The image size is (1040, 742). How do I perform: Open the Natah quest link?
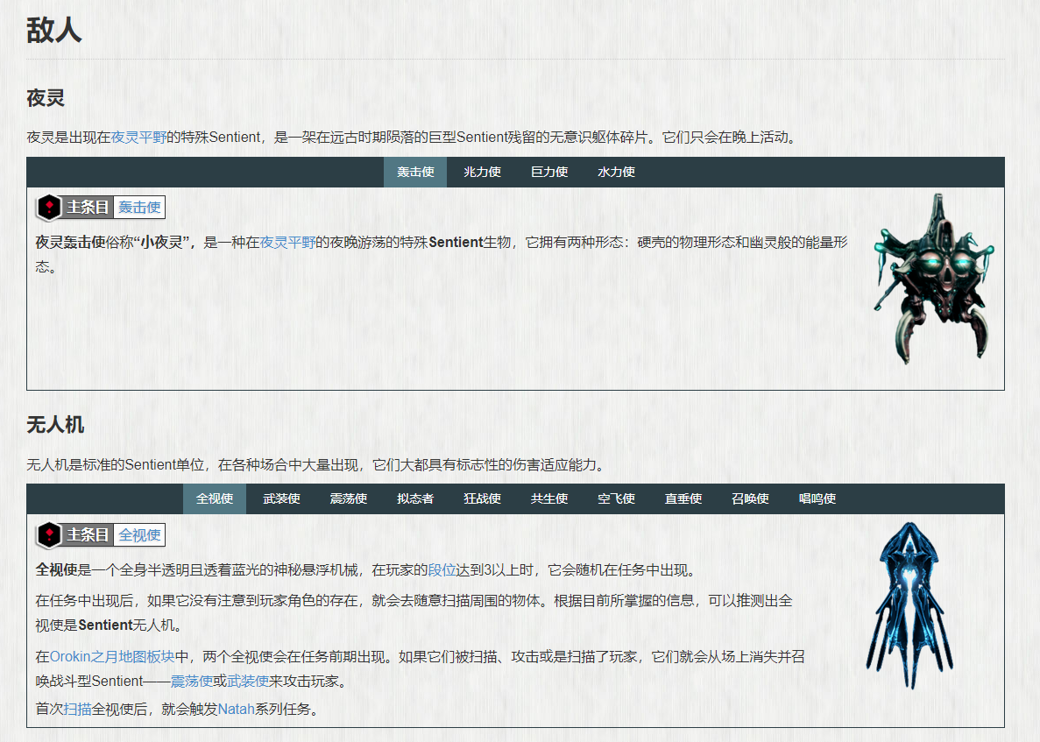click(x=236, y=709)
